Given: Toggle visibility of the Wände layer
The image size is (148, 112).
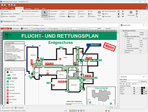Looking at the screenshot, I should pos(134,88).
